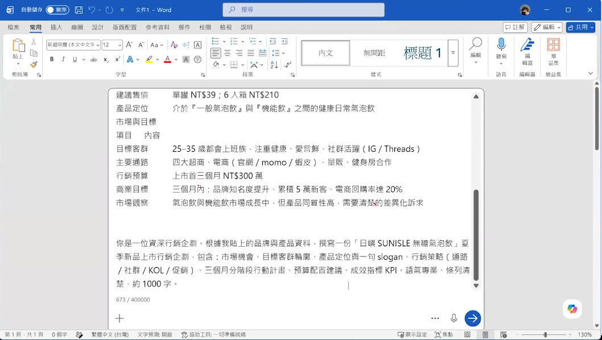The image size is (602, 340).
Task: Toggle Underline formatting
Action: click(x=75, y=60)
